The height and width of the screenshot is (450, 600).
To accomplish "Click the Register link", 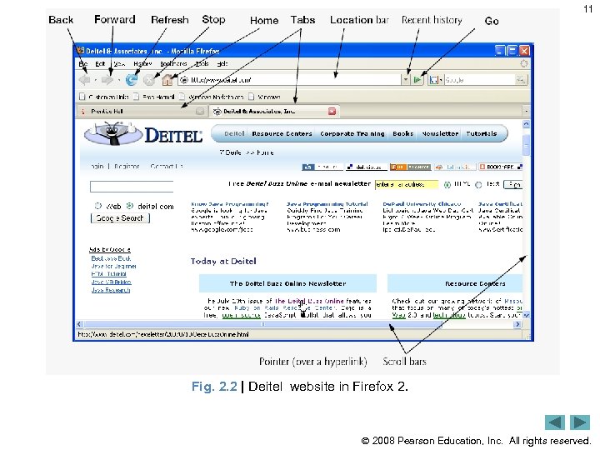I will point(127,167).
